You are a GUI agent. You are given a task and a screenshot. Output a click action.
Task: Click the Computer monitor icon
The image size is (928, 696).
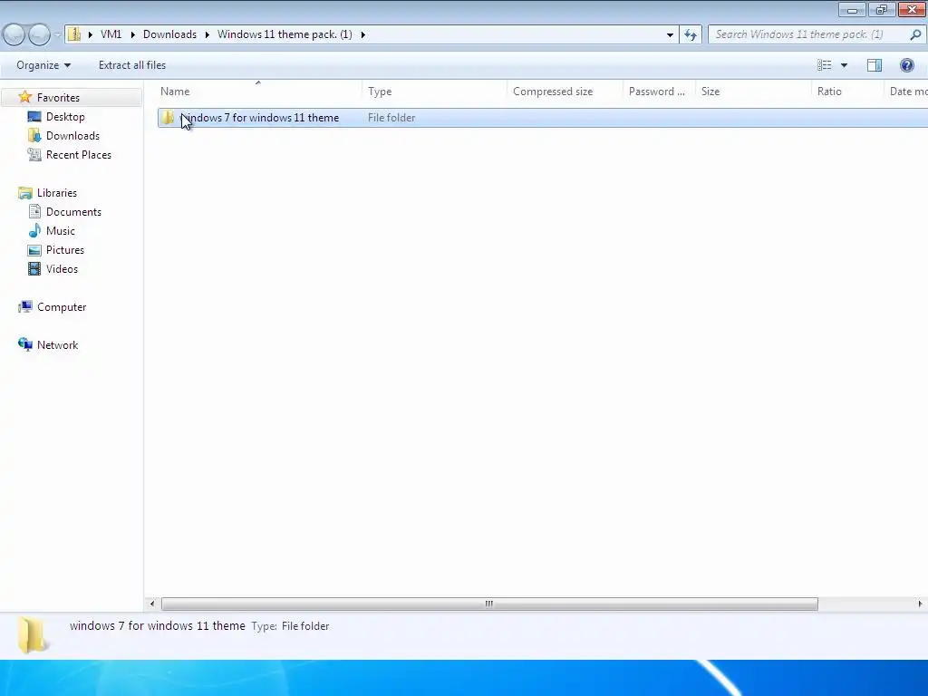[24, 306]
